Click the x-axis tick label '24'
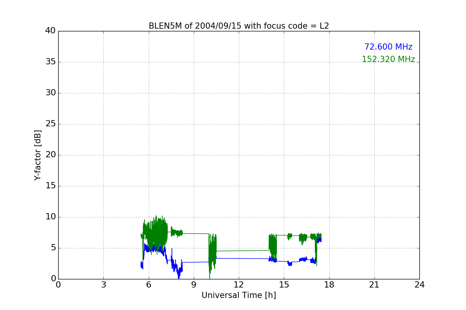466x310 pixels. coord(419,284)
